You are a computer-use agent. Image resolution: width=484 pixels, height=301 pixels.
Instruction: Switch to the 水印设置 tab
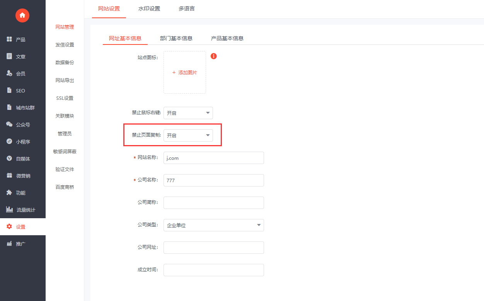(149, 9)
